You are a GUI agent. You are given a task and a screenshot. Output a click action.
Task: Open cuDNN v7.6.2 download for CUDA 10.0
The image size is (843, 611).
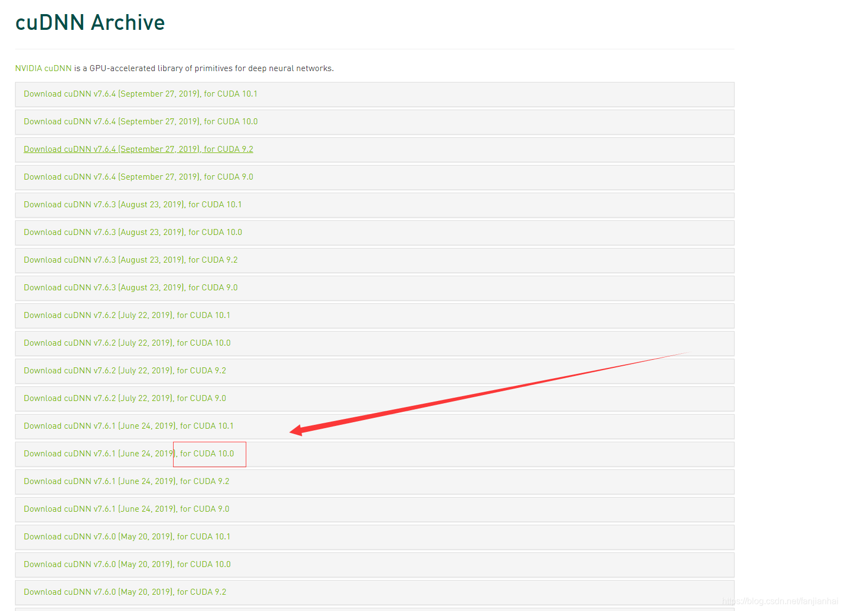coord(127,343)
